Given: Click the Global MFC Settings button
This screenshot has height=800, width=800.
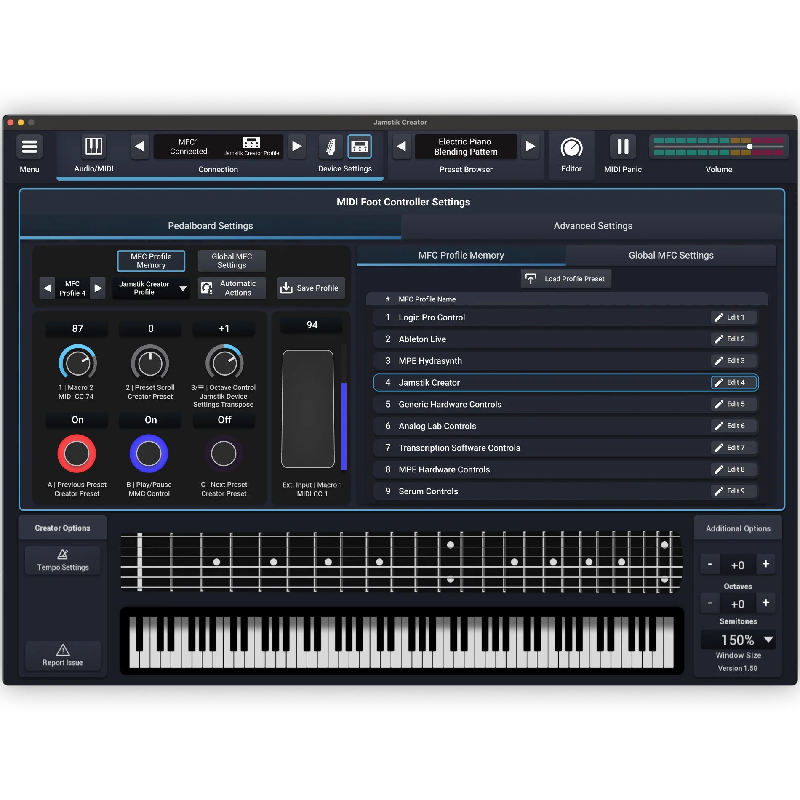Looking at the screenshot, I should point(232,261).
